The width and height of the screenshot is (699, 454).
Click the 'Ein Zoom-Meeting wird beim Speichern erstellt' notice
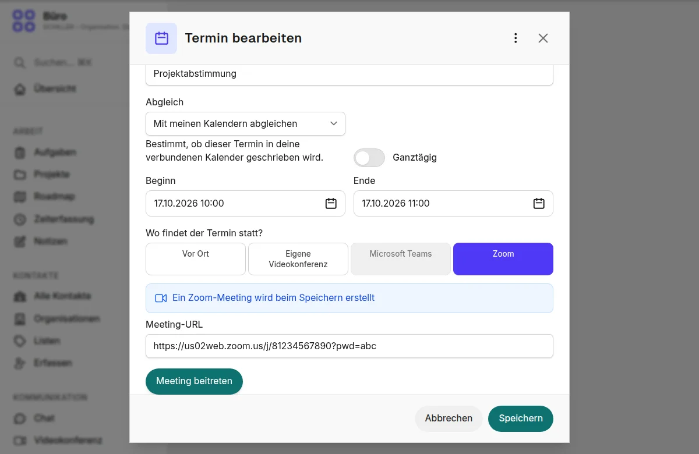pyautogui.click(x=349, y=298)
